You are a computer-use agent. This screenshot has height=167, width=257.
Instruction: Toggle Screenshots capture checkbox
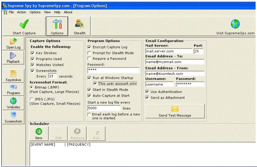tap(33, 71)
